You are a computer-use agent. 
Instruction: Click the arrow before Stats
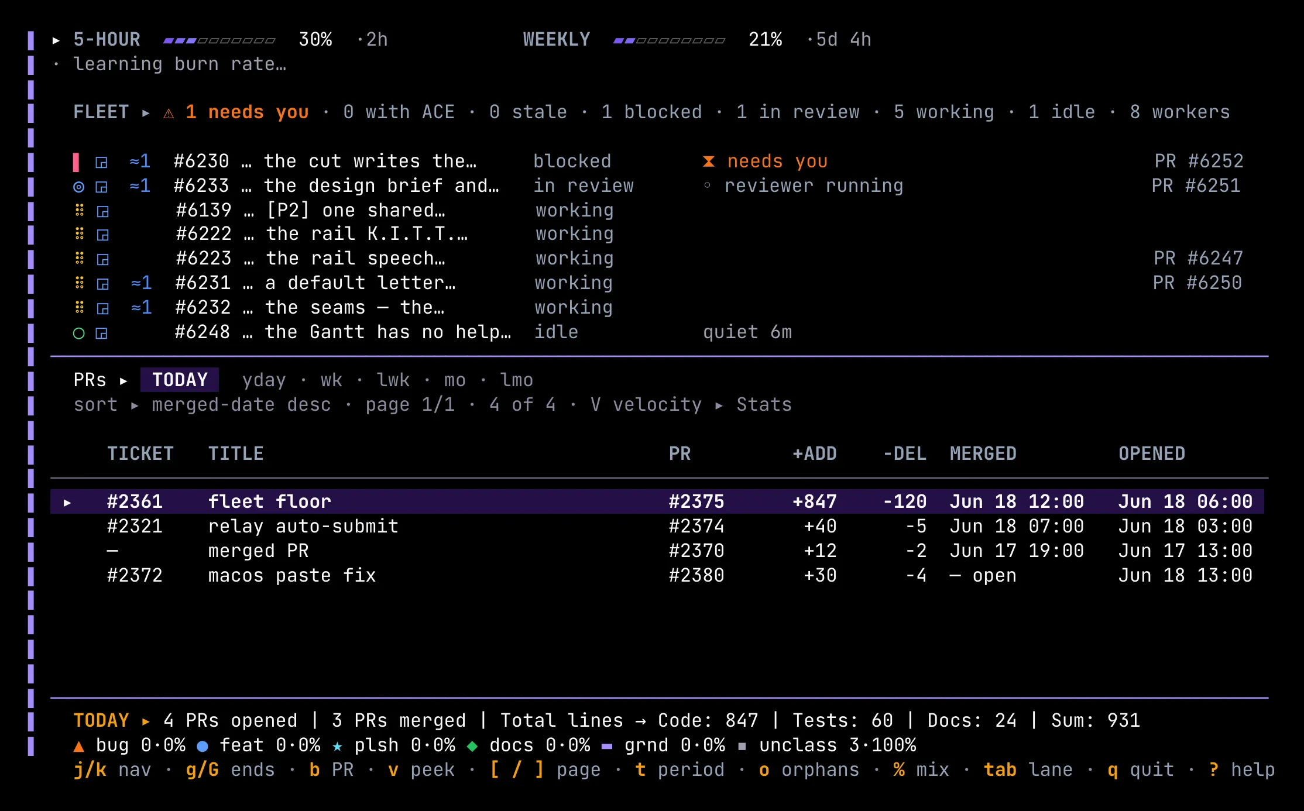pos(719,405)
